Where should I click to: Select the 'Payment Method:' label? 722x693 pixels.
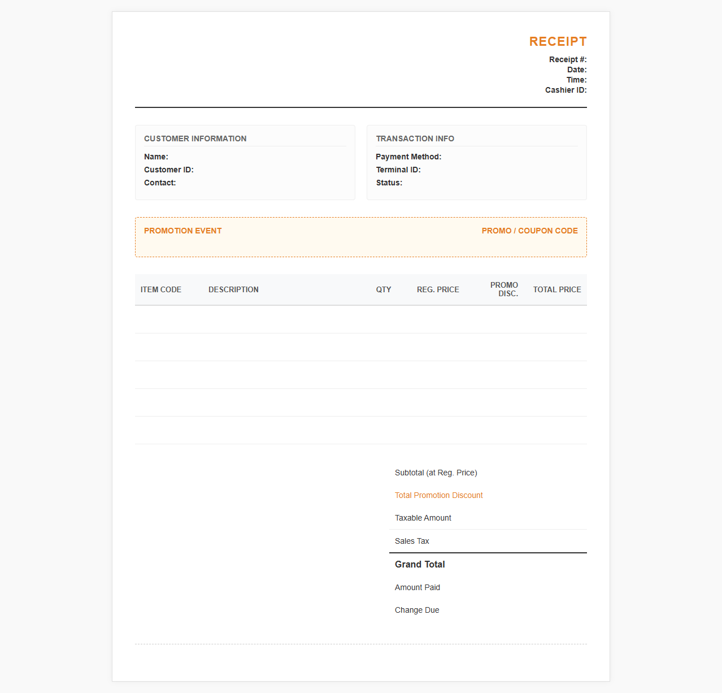click(x=408, y=157)
